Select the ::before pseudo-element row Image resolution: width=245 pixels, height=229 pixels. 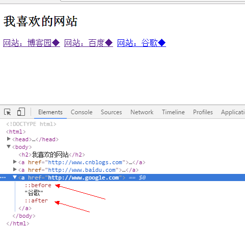point(38,185)
